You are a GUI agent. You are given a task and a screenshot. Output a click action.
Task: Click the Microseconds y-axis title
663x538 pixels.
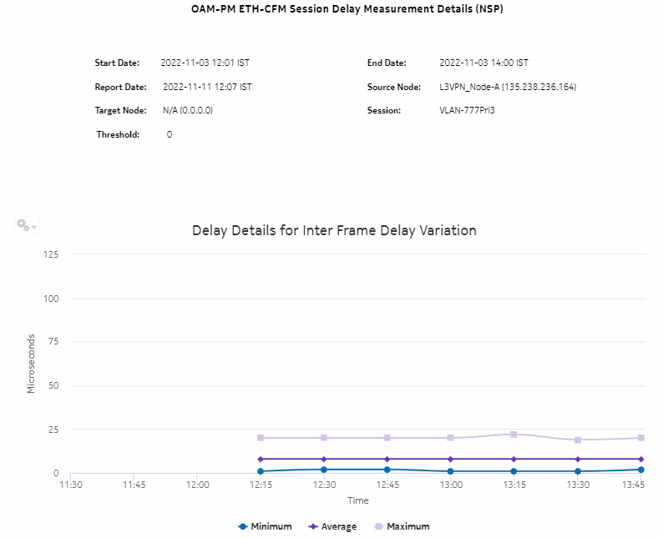click(31, 364)
